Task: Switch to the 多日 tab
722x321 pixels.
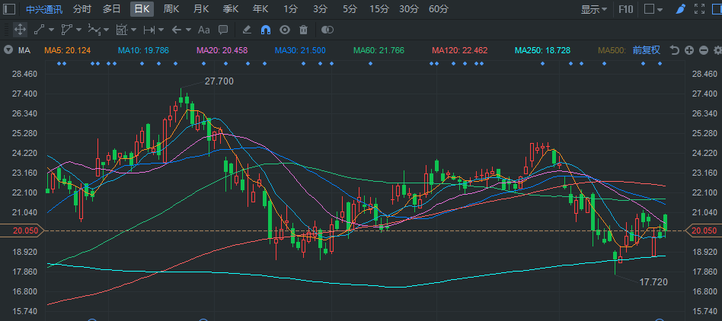Action: [111, 8]
